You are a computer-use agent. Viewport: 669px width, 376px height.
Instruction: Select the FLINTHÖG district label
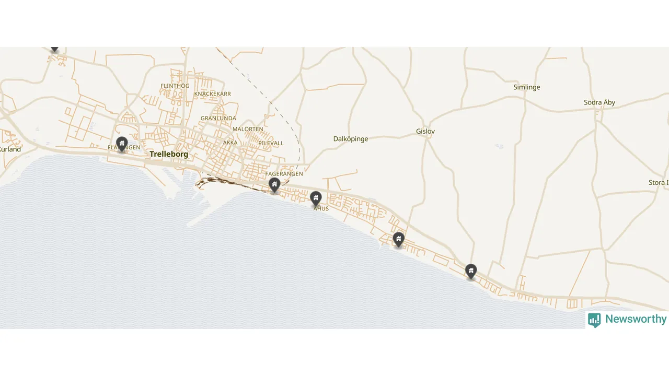pos(175,86)
